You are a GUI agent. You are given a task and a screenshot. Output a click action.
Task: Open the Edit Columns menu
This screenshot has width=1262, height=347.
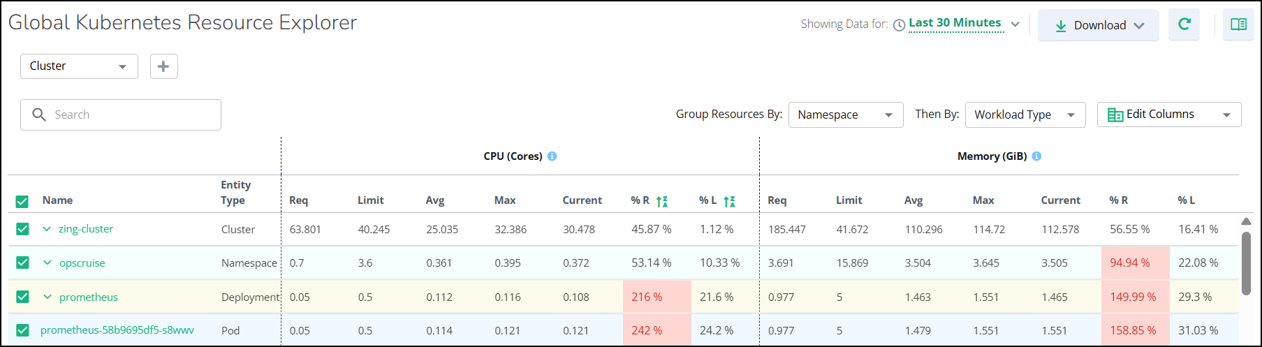click(x=1168, y=115)
